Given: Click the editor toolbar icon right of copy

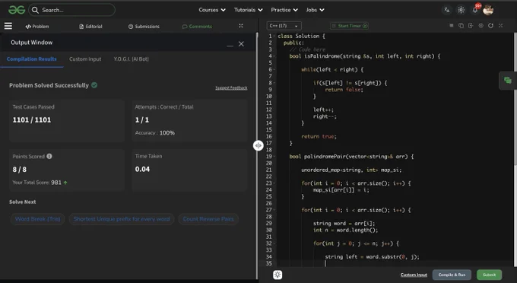Looking at the screenshot, I should click(471, 26).
